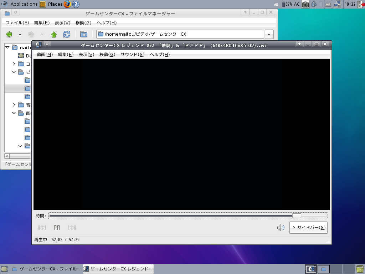Open 移動(G) menu in video player
The width and height of the screenshot is (365, 274).
coord(107,55)
